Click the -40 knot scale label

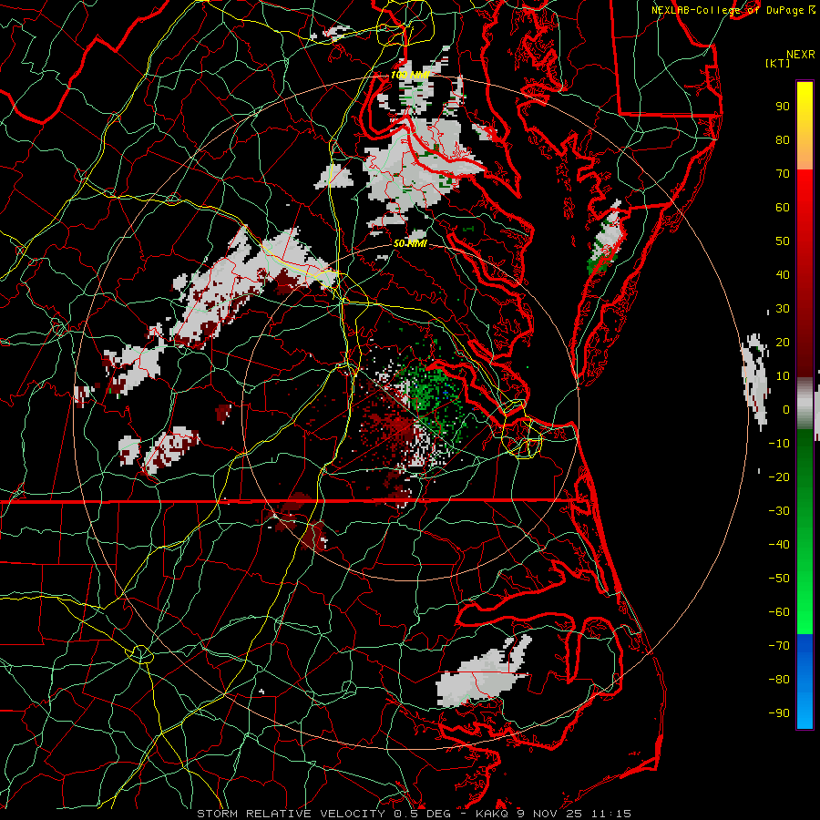[x=779, y=545]
